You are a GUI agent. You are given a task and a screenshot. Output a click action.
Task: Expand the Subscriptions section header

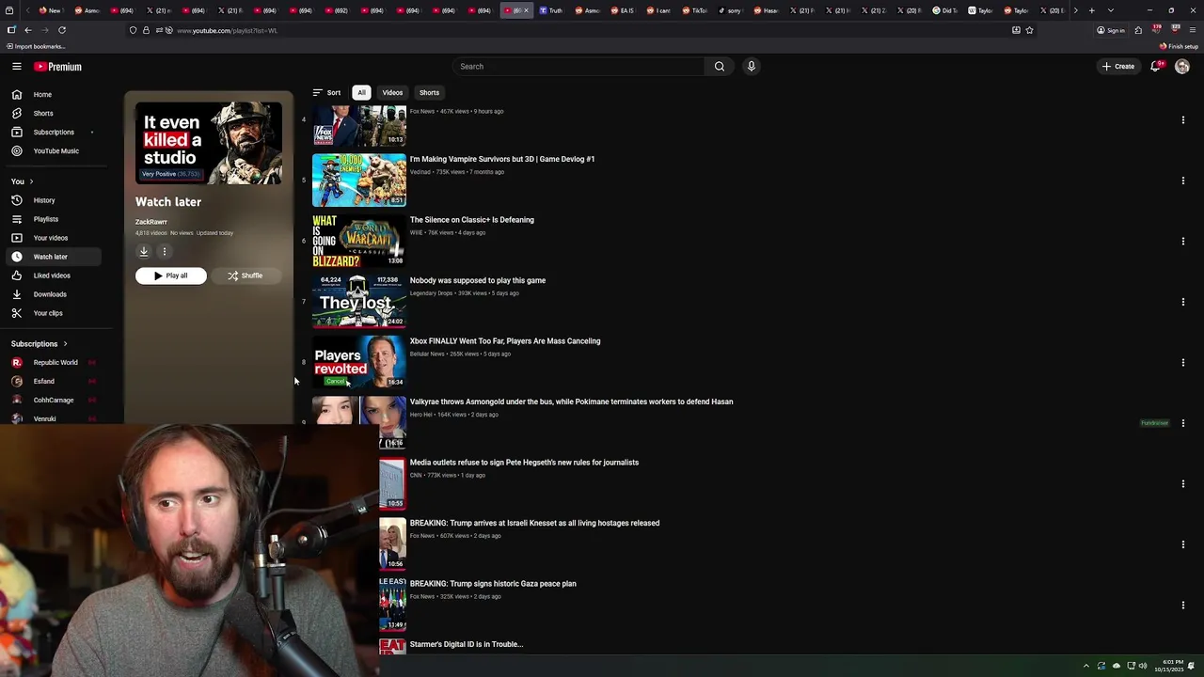[40, 343]
